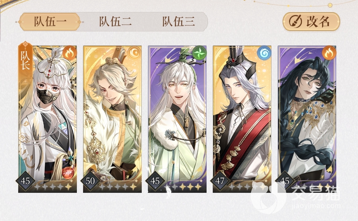Click the fire element icon on the fifth card
Screen dimensions: 358x221
[328, 52]
